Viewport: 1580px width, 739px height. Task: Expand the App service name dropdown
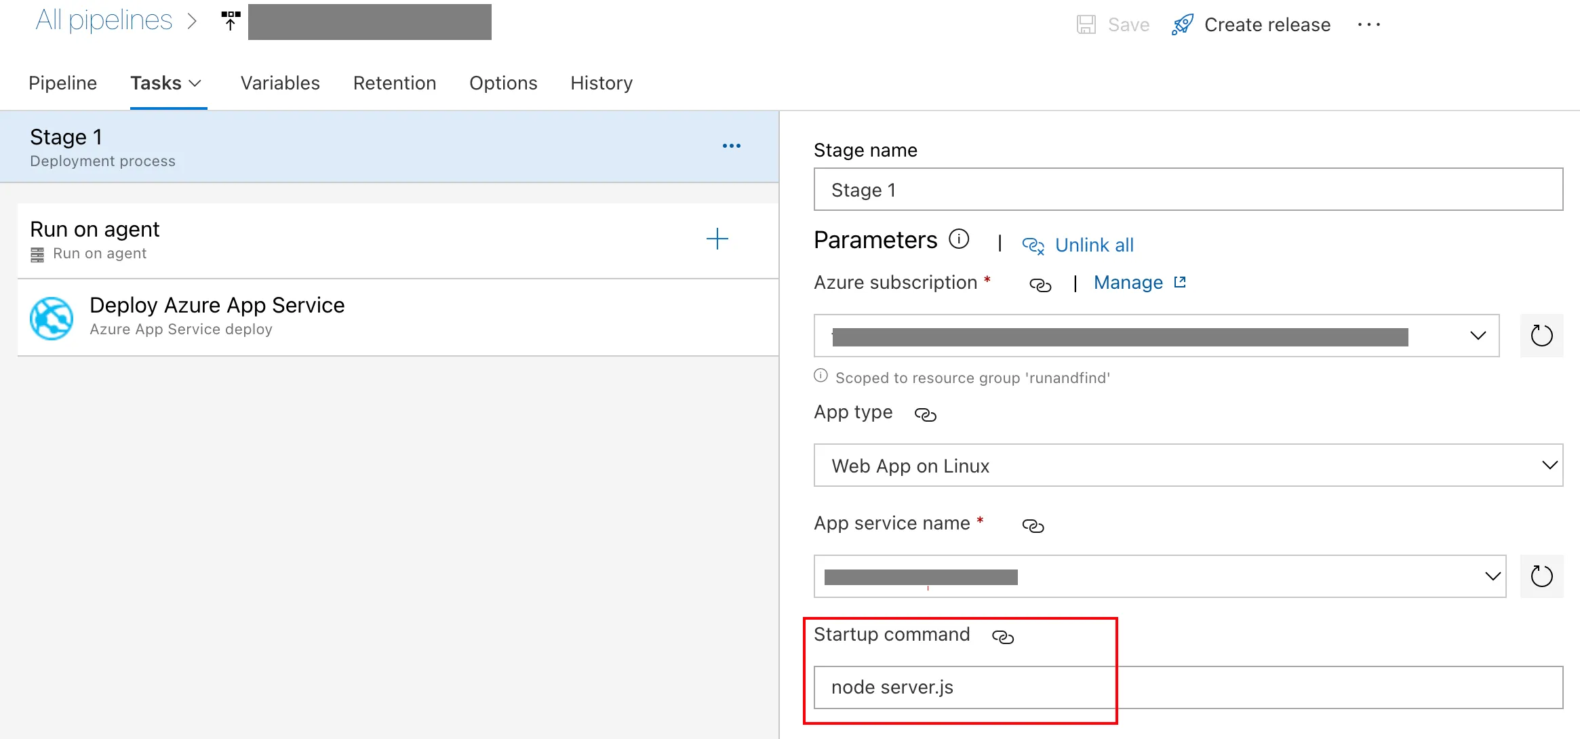1492,577
